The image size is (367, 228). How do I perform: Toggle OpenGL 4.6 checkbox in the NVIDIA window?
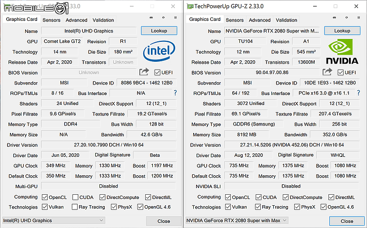click(x=324, y=207)
